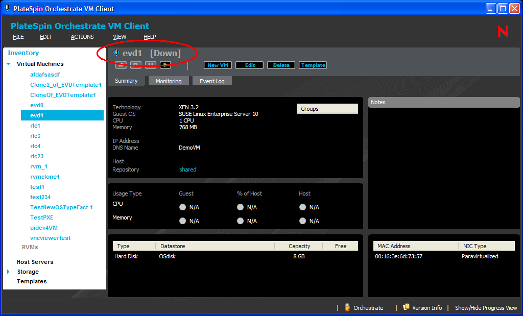Select CloneOf_EVDTemplate1 in the inventory
523x316 pixels.
63,95
